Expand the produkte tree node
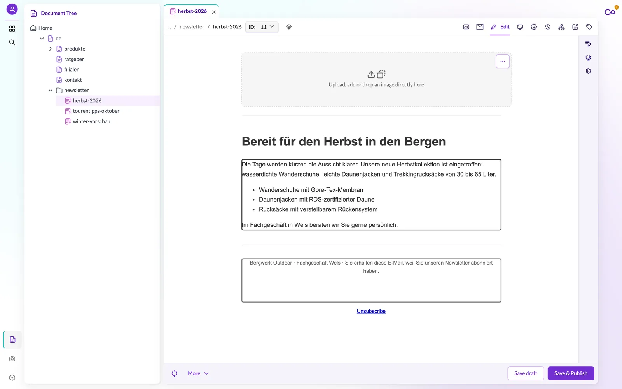 click(x=51, y=49)
